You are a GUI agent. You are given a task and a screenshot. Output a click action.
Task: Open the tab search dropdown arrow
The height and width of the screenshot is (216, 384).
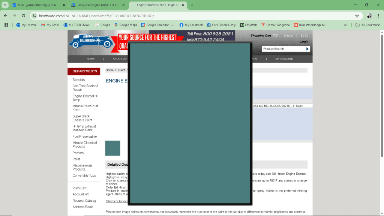pos(5,5)
